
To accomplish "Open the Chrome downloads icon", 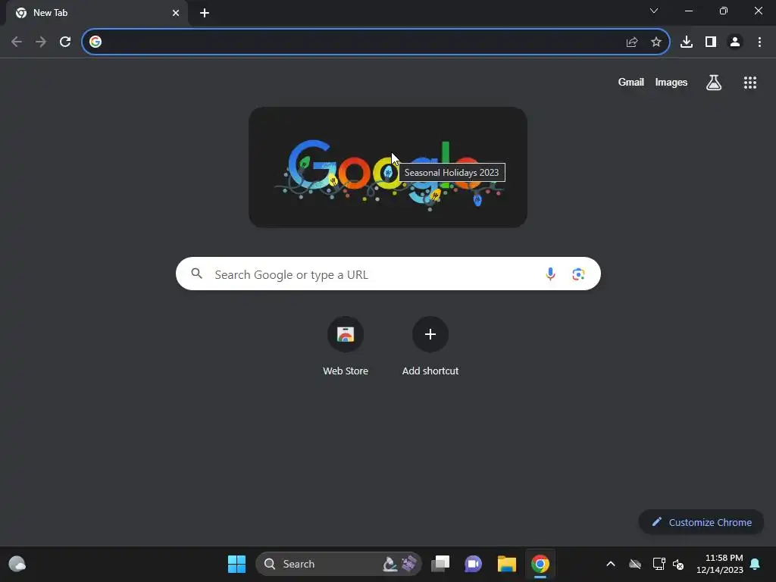I will pyautogui.click(x=687, y=42).
